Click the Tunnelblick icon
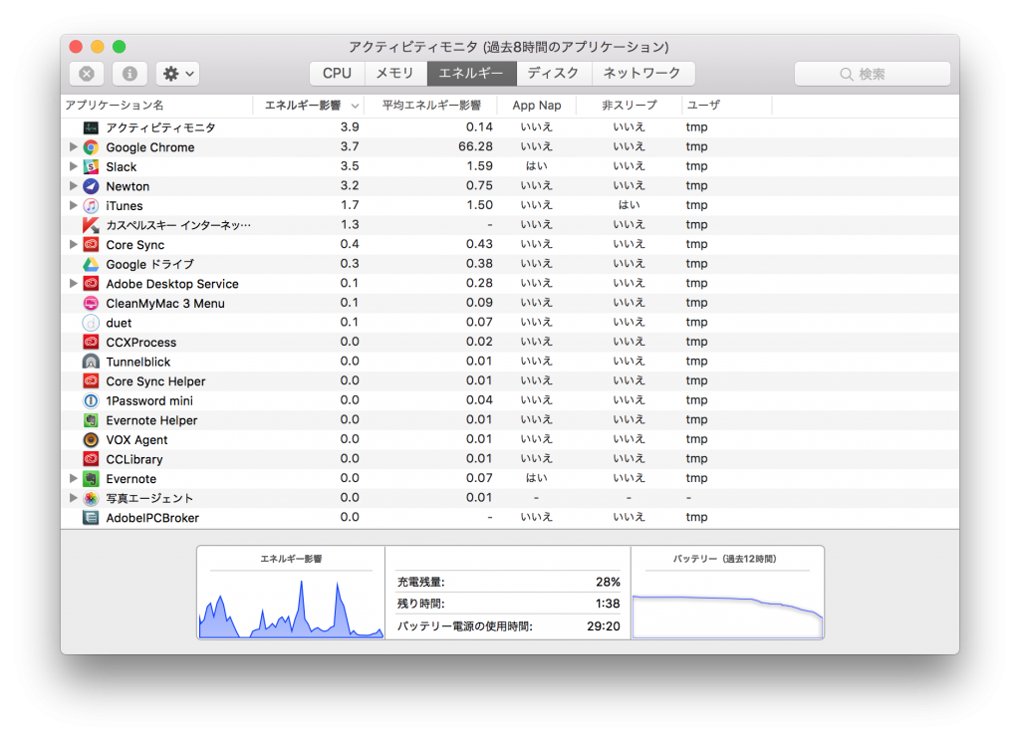The width and height of the screenshot is (1020, 741). [91, 362]
